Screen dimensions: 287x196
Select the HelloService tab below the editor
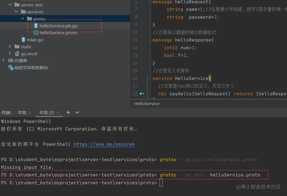pos(147,103)
